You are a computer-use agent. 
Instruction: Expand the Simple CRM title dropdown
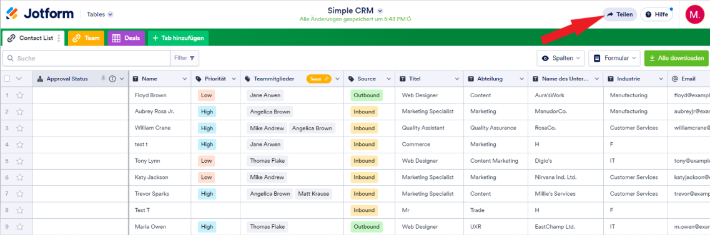click(380, 11)
